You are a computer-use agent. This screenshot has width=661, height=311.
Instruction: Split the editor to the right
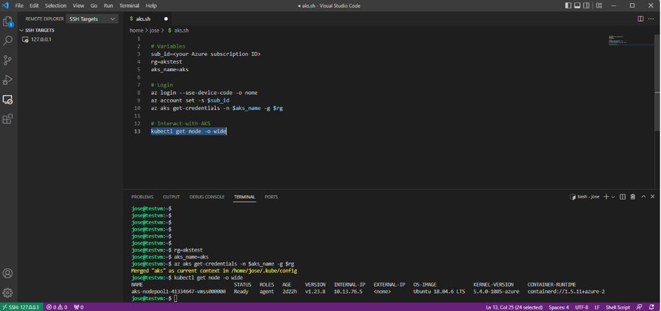[x=640, y=19]
